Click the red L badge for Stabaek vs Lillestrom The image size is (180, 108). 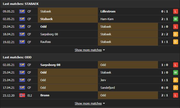(176, 11)
